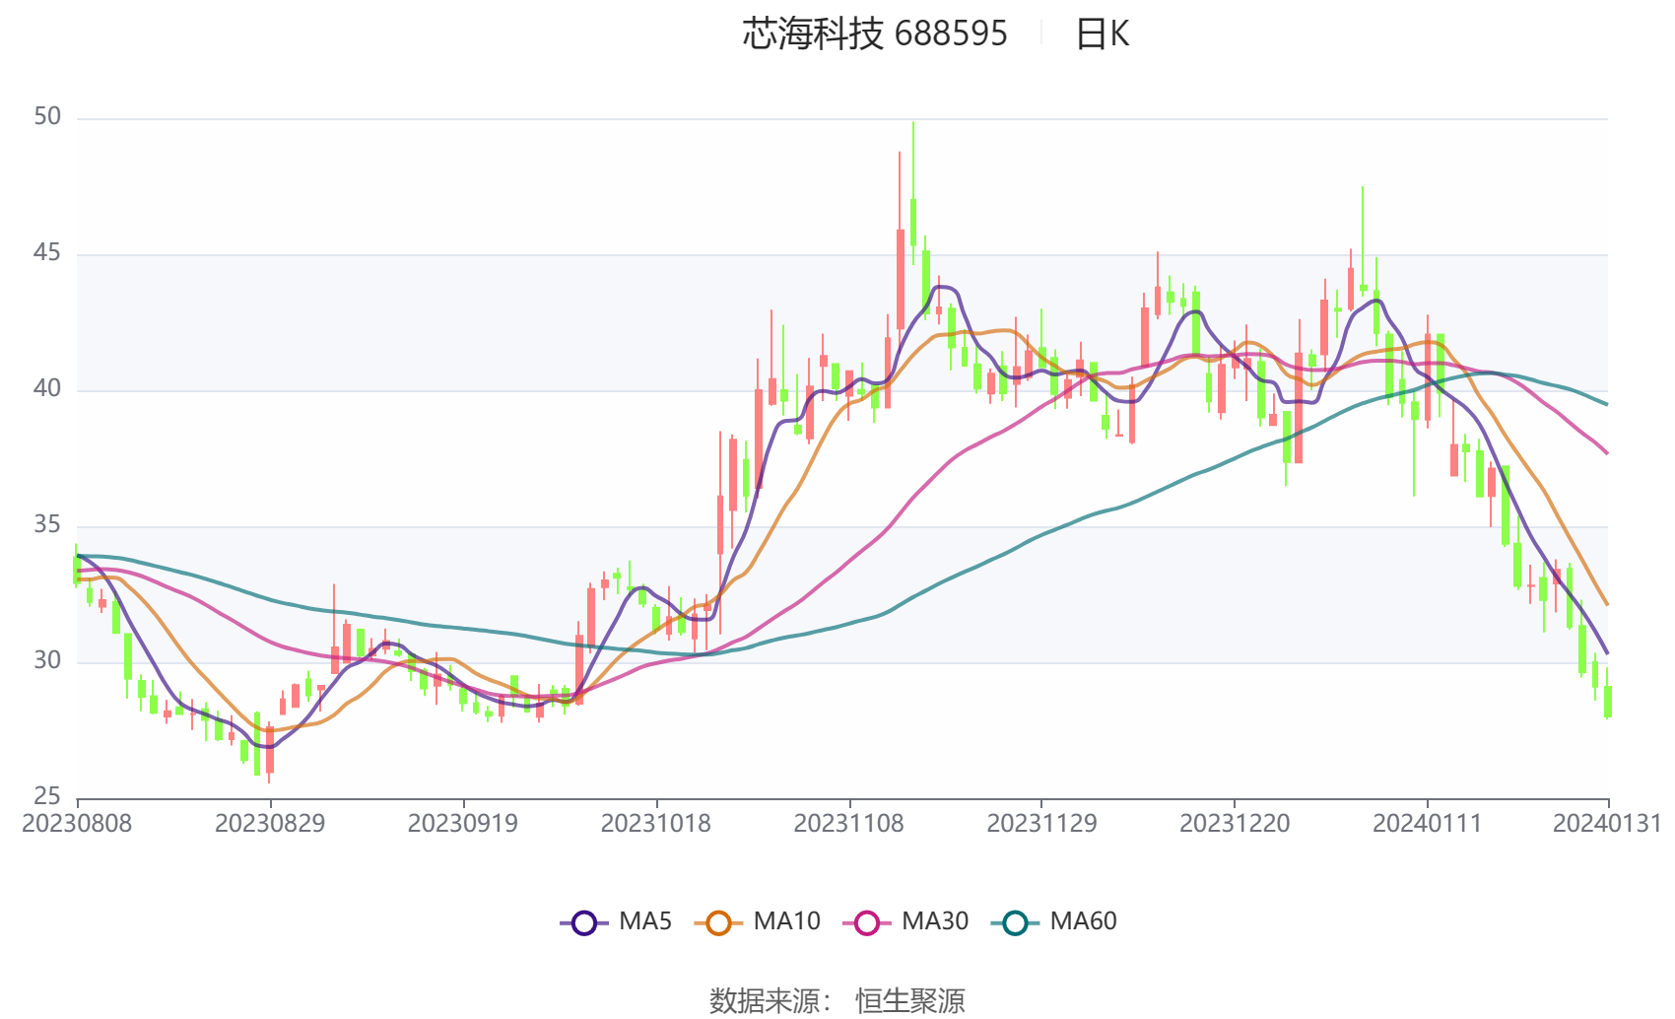Click the 20231220 date label
1675x1019 pixels.
point(1235,824)
